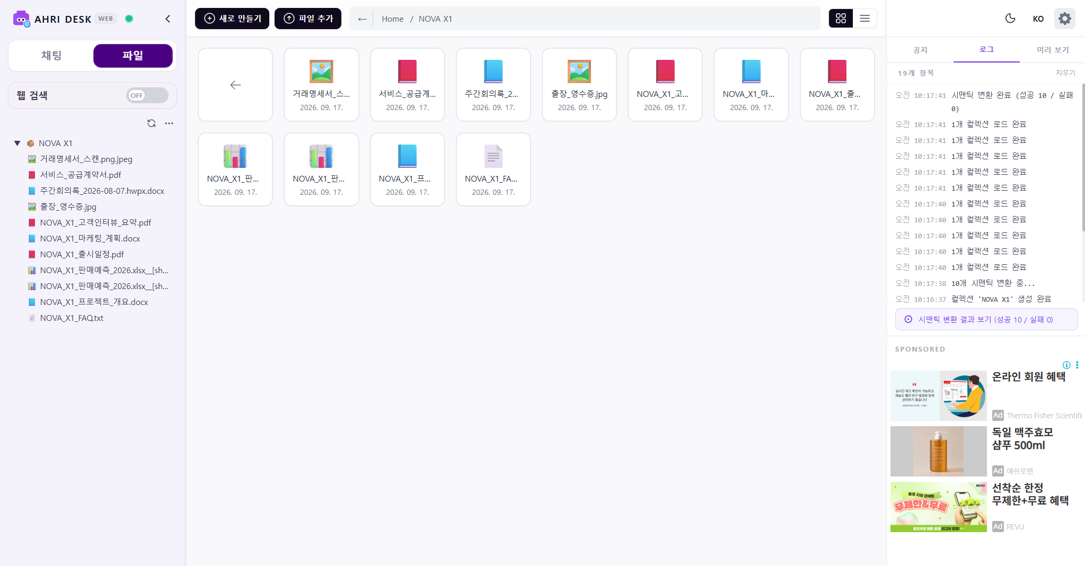Click the green online status indicator
The image size is (1085, 566).
pyautogui.click(x=129, y=19)
